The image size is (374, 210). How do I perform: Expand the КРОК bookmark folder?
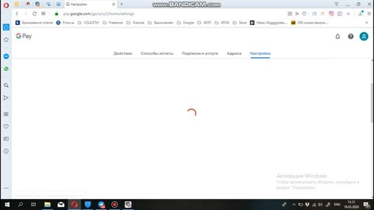click(x=222, y=23)
